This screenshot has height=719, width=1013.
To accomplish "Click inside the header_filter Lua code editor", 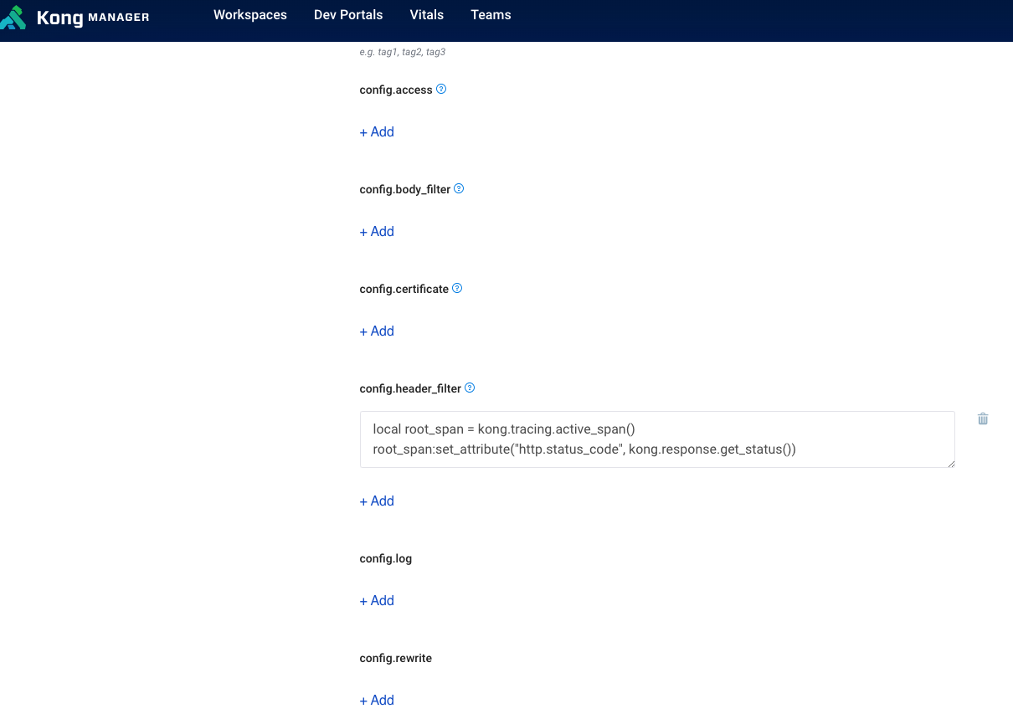I will click(x=657, y=439).
